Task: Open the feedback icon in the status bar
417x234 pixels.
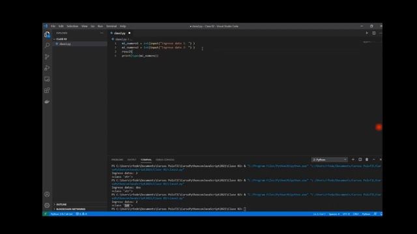Action: 375,214
